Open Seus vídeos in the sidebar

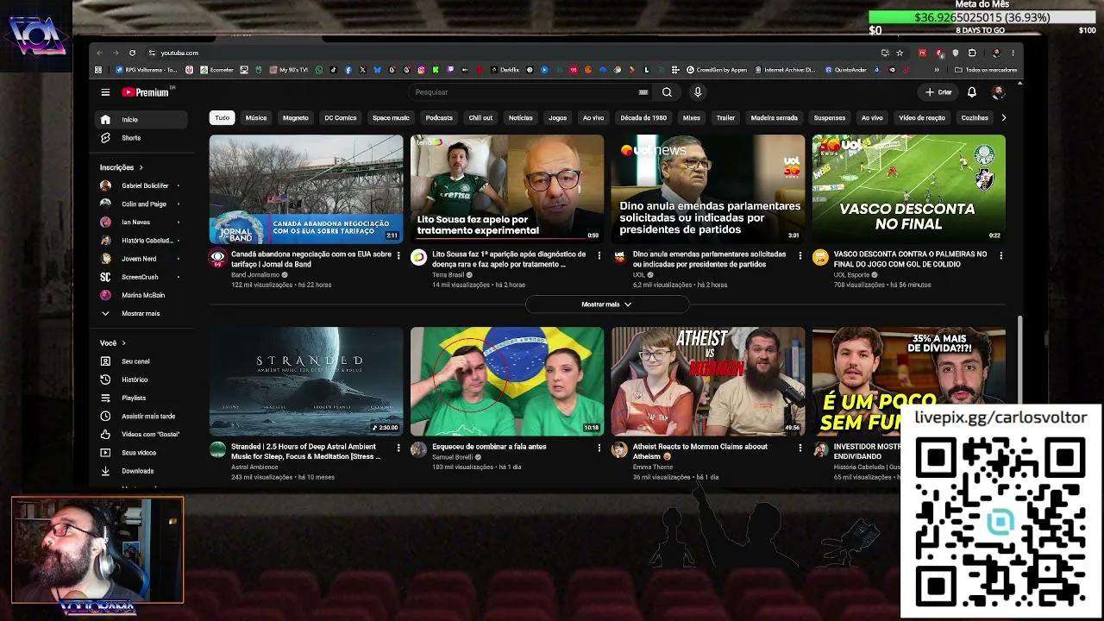coord(141,453)
